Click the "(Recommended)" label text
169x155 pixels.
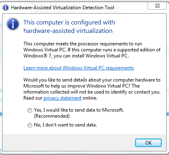[x=52, y=116]
